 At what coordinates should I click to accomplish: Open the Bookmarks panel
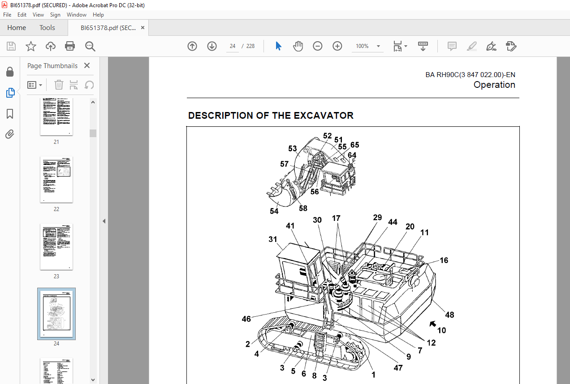(10, 114)
